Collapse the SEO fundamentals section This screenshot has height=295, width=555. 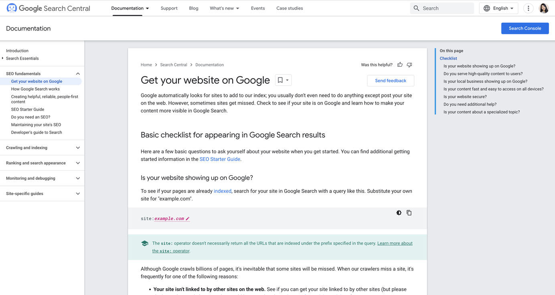click(x=78, y=74)
